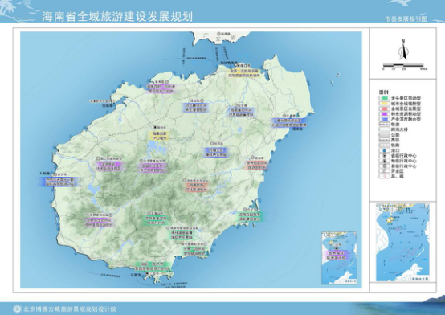The height and width of the screenshot is (315, 445).
Task: Click the 地级行政中心 legend symbol
Action: click(384, 161)
